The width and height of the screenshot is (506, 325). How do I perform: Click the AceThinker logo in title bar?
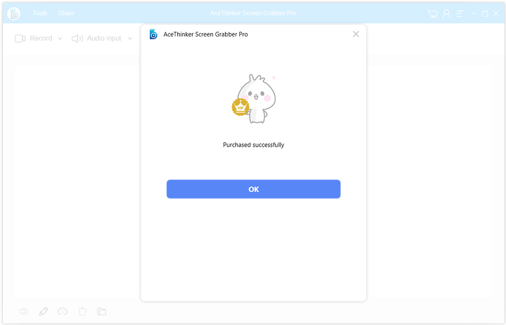pos(13,13)
